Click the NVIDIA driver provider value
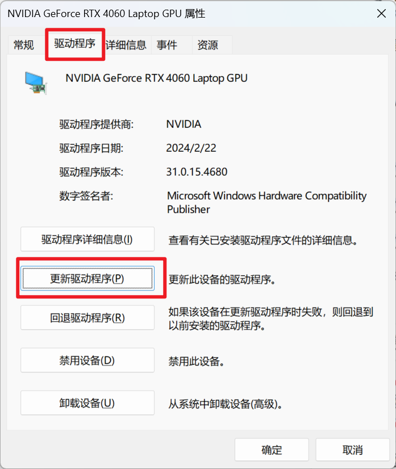The width and height of the screenshot is (396, 469). 184,124
